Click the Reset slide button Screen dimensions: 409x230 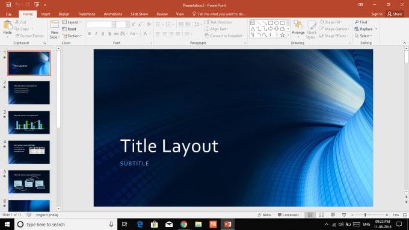tap(69, 29)
